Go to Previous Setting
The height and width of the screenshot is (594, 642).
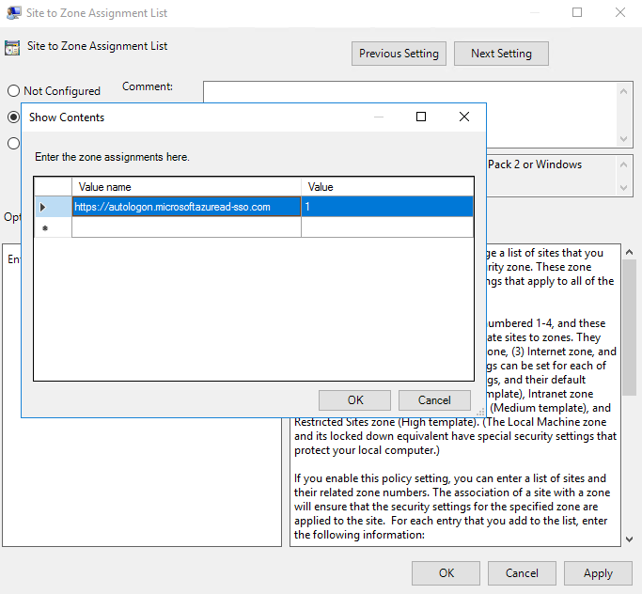399,54
